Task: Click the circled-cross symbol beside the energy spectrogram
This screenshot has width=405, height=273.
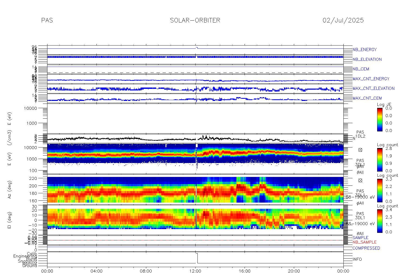Action: pos(360,150)
